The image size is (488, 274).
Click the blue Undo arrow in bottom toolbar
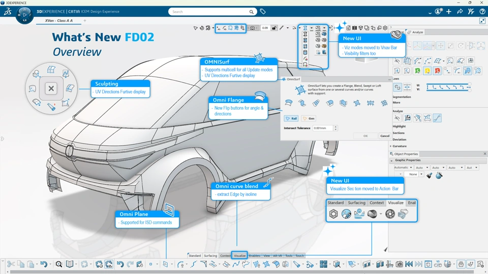(44, 264)
